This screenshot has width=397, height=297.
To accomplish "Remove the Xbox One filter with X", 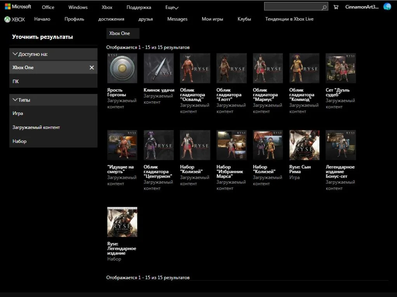I will click(92, 68).
